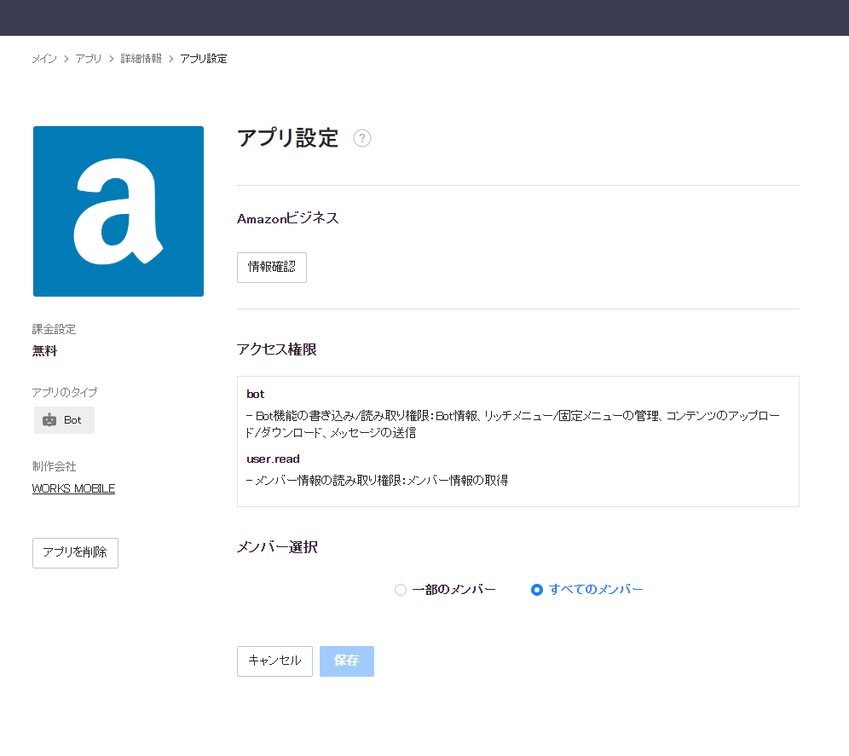The width and height of the screenshot is (849, 756).
Task: Navigate to アプリ breadcrumb link
Action: (x=88, y=59)
